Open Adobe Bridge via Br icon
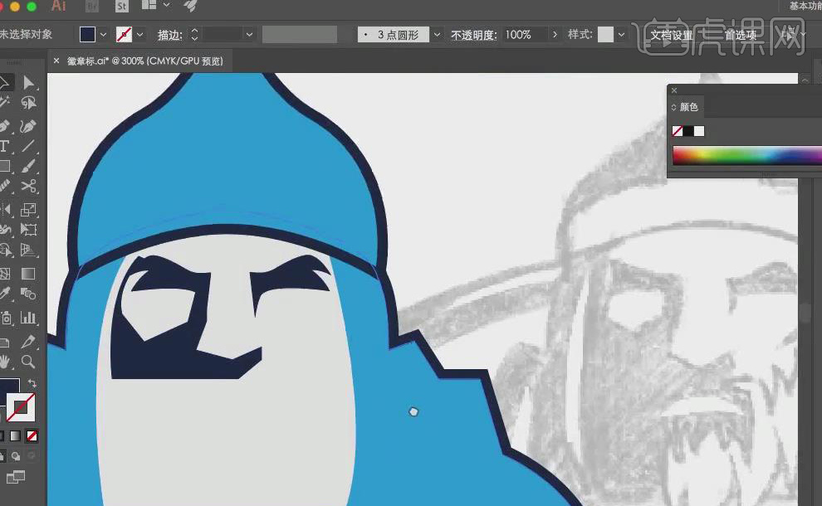 pos(92,7)
